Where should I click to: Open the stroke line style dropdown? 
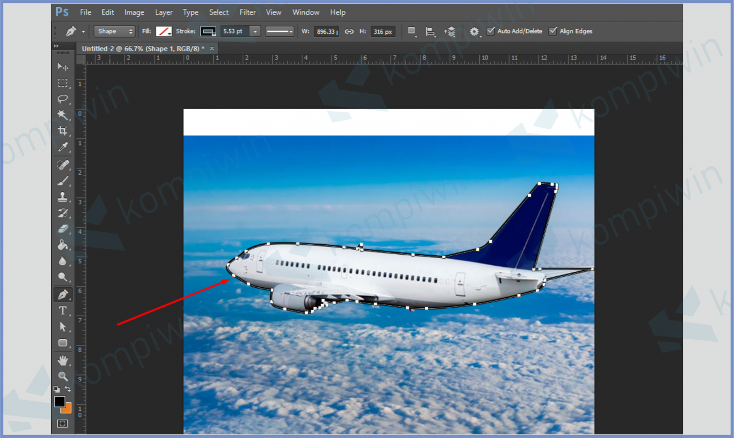280,31
